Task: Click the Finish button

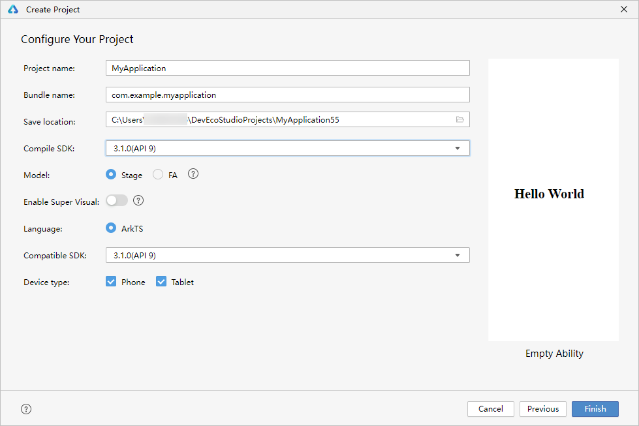Action: 595,408
